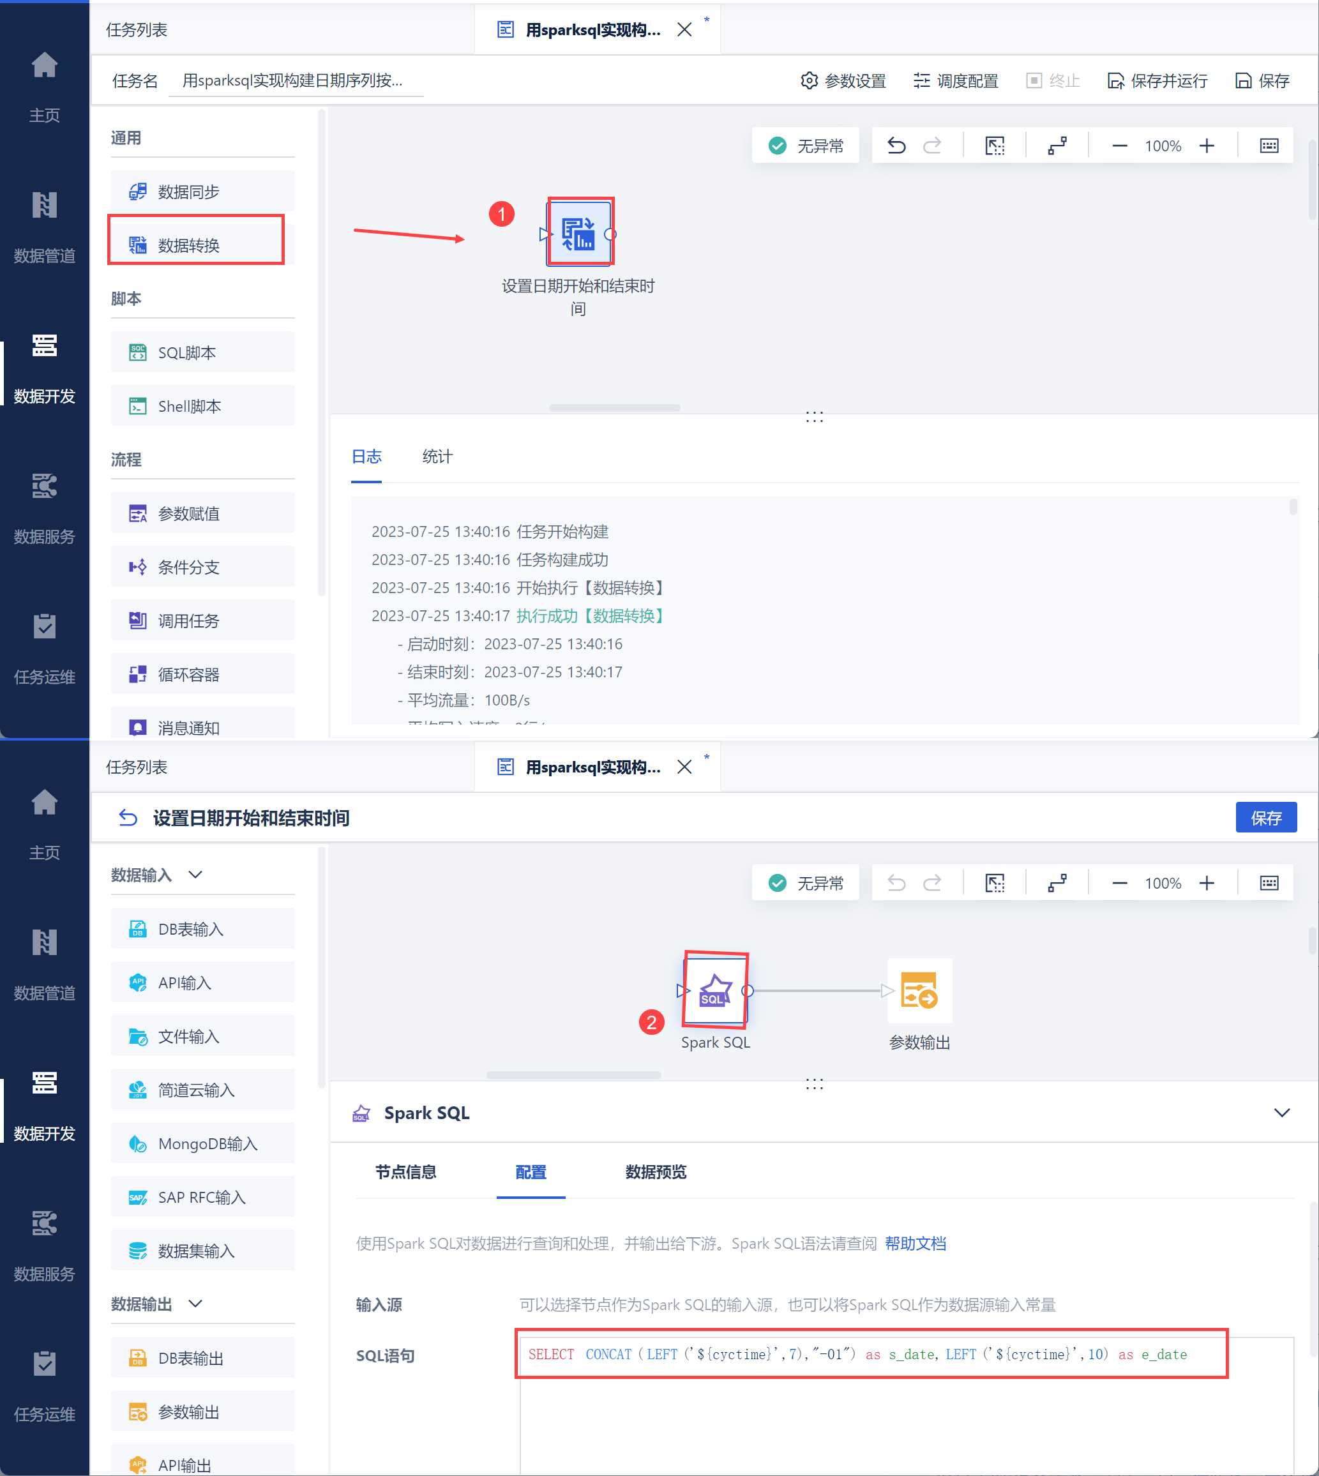1319x1476 pixels.
Task: Click the back arrow beside 设置日期开始和结束时间
Action: tap(128, 817)
